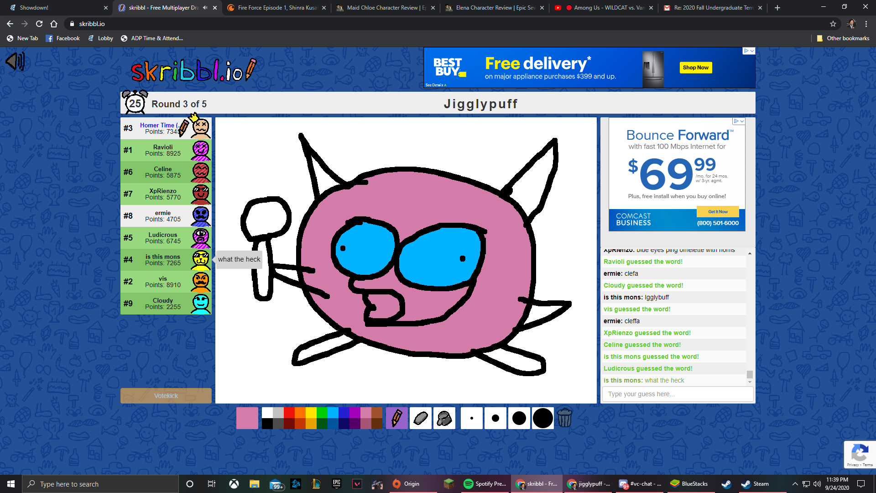The height and width of the screenshot is (493, 876).
Task: Open File Explorer from the taskbar
Action: [x=254, y=484]
